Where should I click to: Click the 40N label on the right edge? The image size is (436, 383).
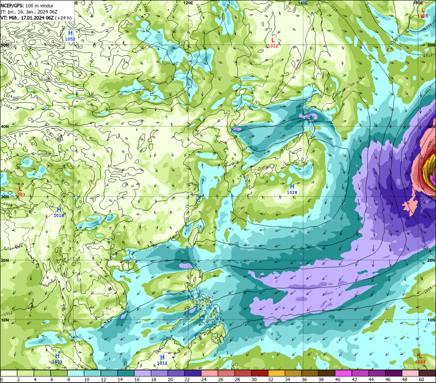click(x=431, y=126)
